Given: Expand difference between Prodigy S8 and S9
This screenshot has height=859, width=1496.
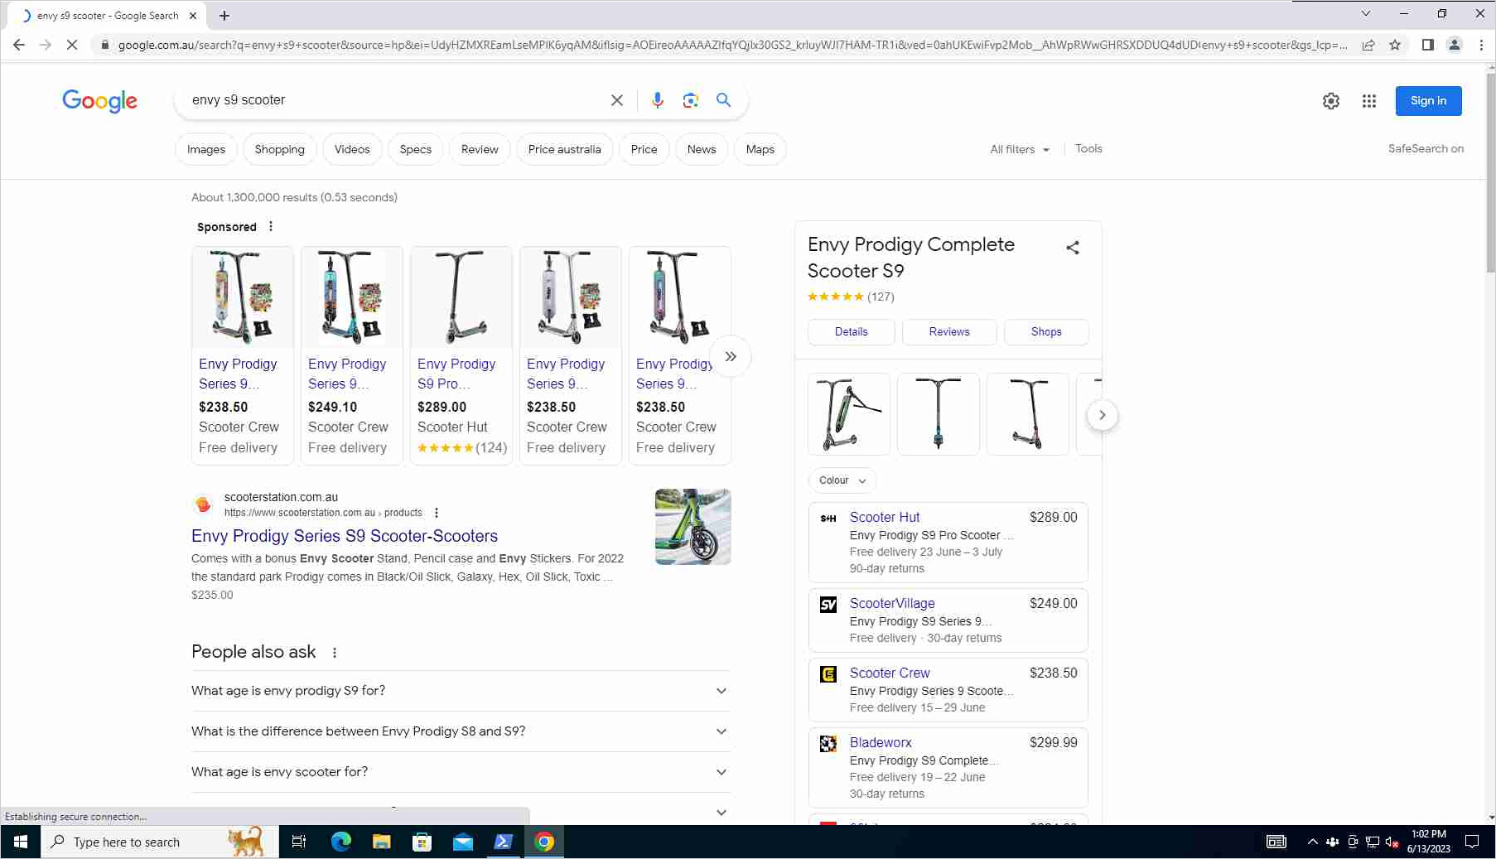Looking at the screenshot, I should [461, 731].
